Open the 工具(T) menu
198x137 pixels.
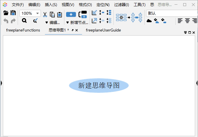(x=140, y=5)
